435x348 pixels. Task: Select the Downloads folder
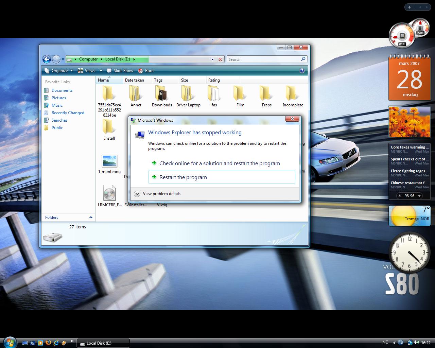(x=162, y=96)
